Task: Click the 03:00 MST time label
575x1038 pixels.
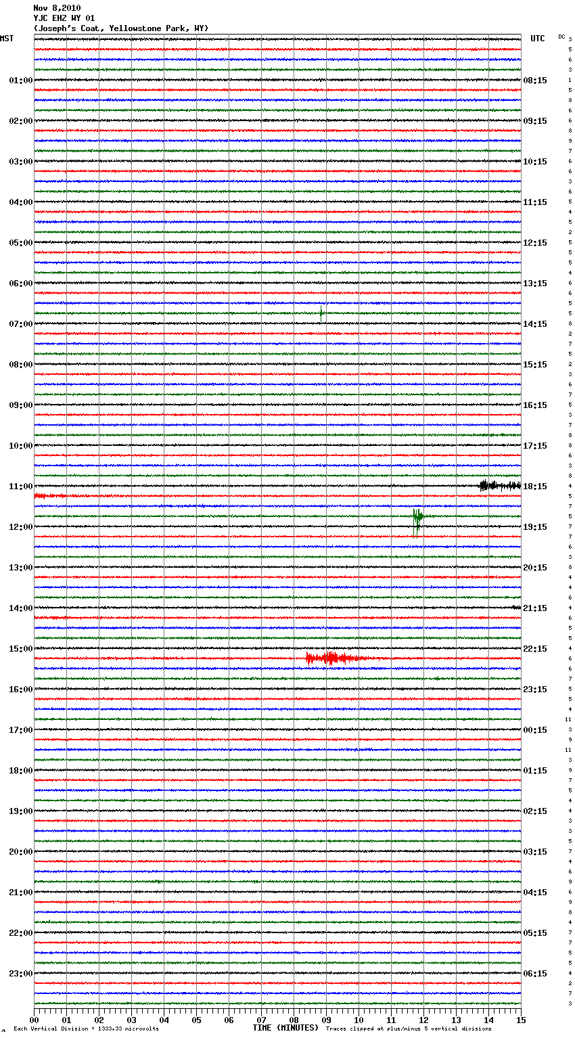Action: pos(20,162)
